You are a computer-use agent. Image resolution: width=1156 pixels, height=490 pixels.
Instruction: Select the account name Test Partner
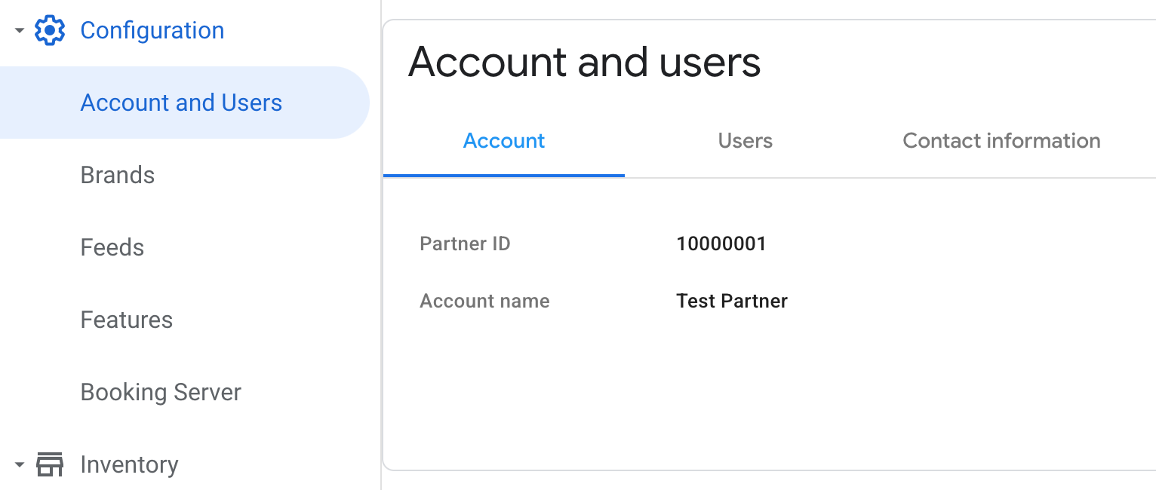tap(731, 301)
